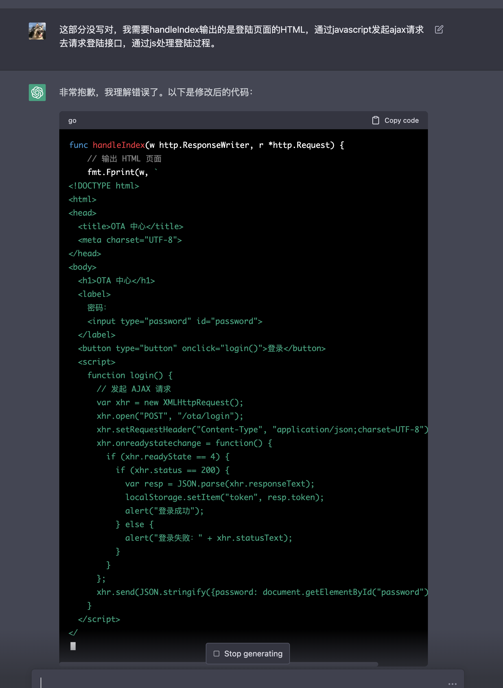The image size is (503, 688).
Task: Click the 'if (xhr.readyState == 4)' line
Action: [x=168, y=456]
